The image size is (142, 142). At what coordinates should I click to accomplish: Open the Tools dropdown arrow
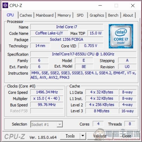click(x=83, y=136)
